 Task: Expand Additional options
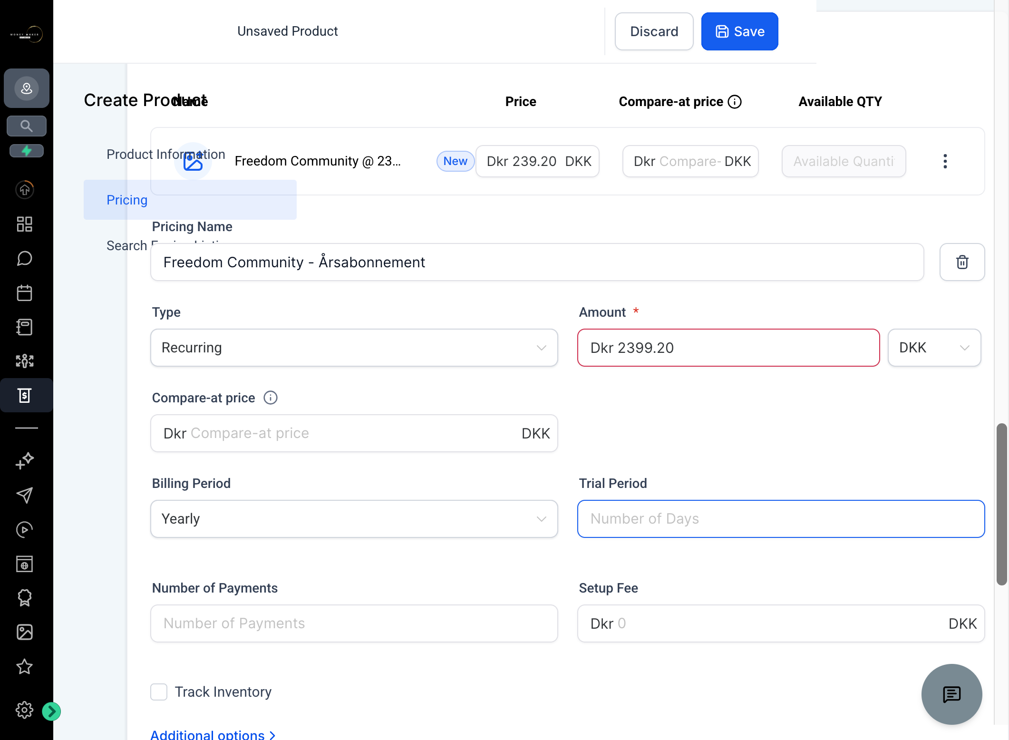click(x=213, y=734)
